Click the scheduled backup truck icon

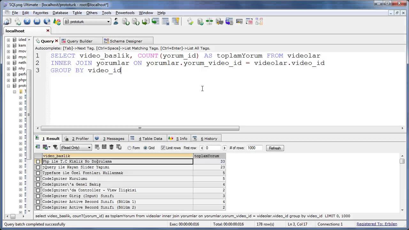(220, 21)
